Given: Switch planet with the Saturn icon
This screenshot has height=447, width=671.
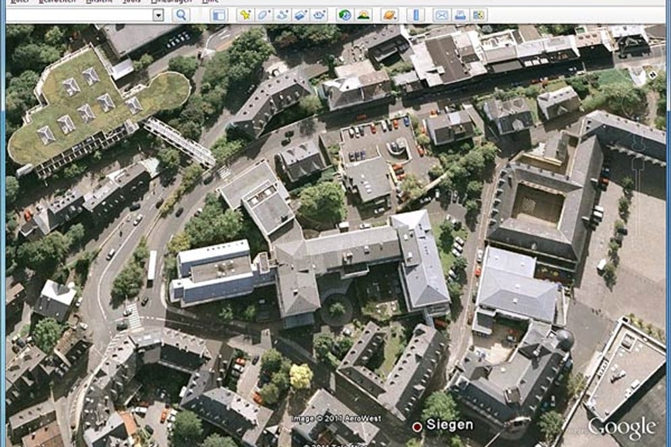Looking at the screenshot, I should pos(389,15).
